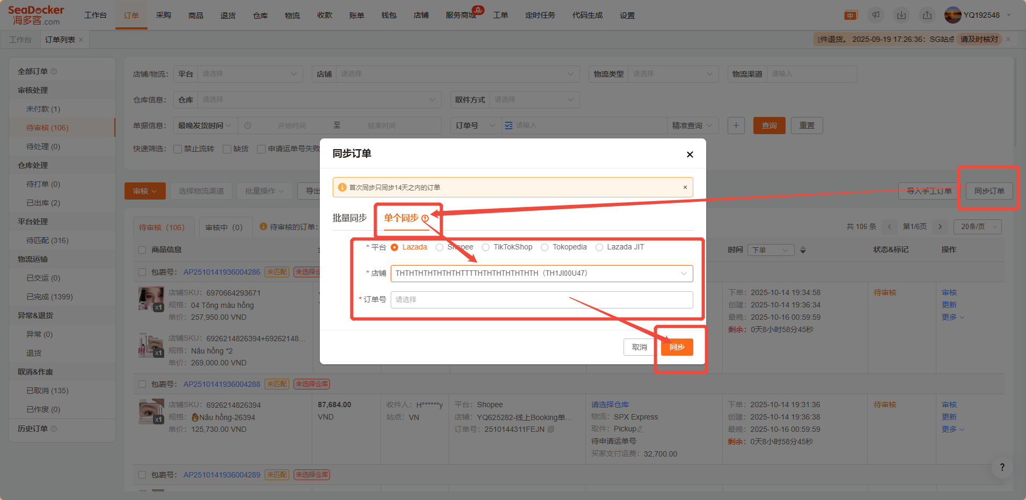This screenshot has height=500, width=1026.
Task: Click the question mark help button at bottom right
Action: 1002,467
